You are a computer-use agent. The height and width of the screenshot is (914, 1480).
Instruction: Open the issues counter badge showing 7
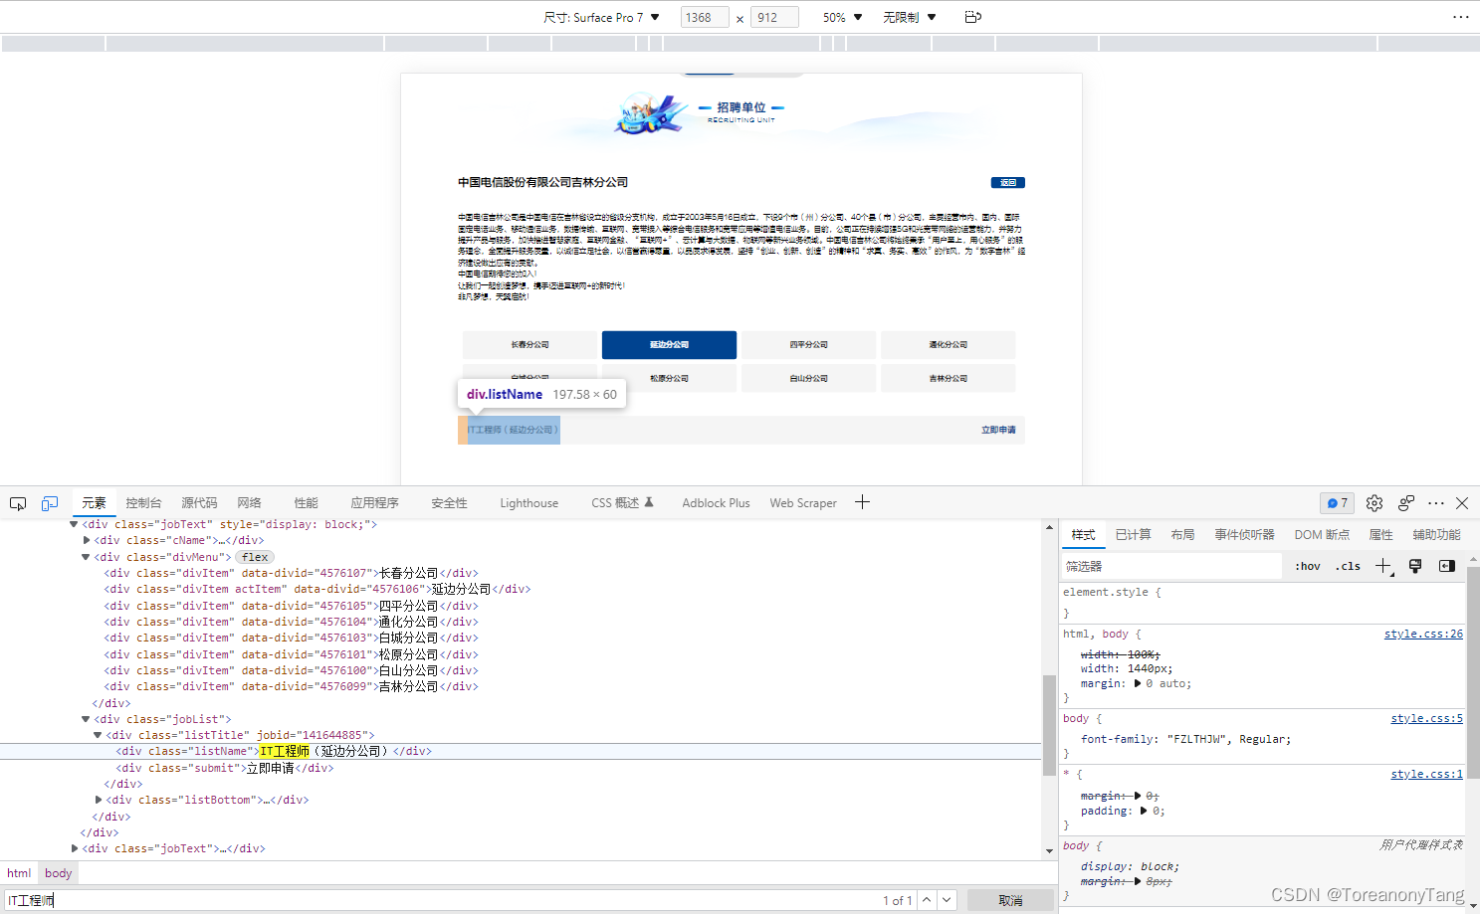(x=1337, y=503)
